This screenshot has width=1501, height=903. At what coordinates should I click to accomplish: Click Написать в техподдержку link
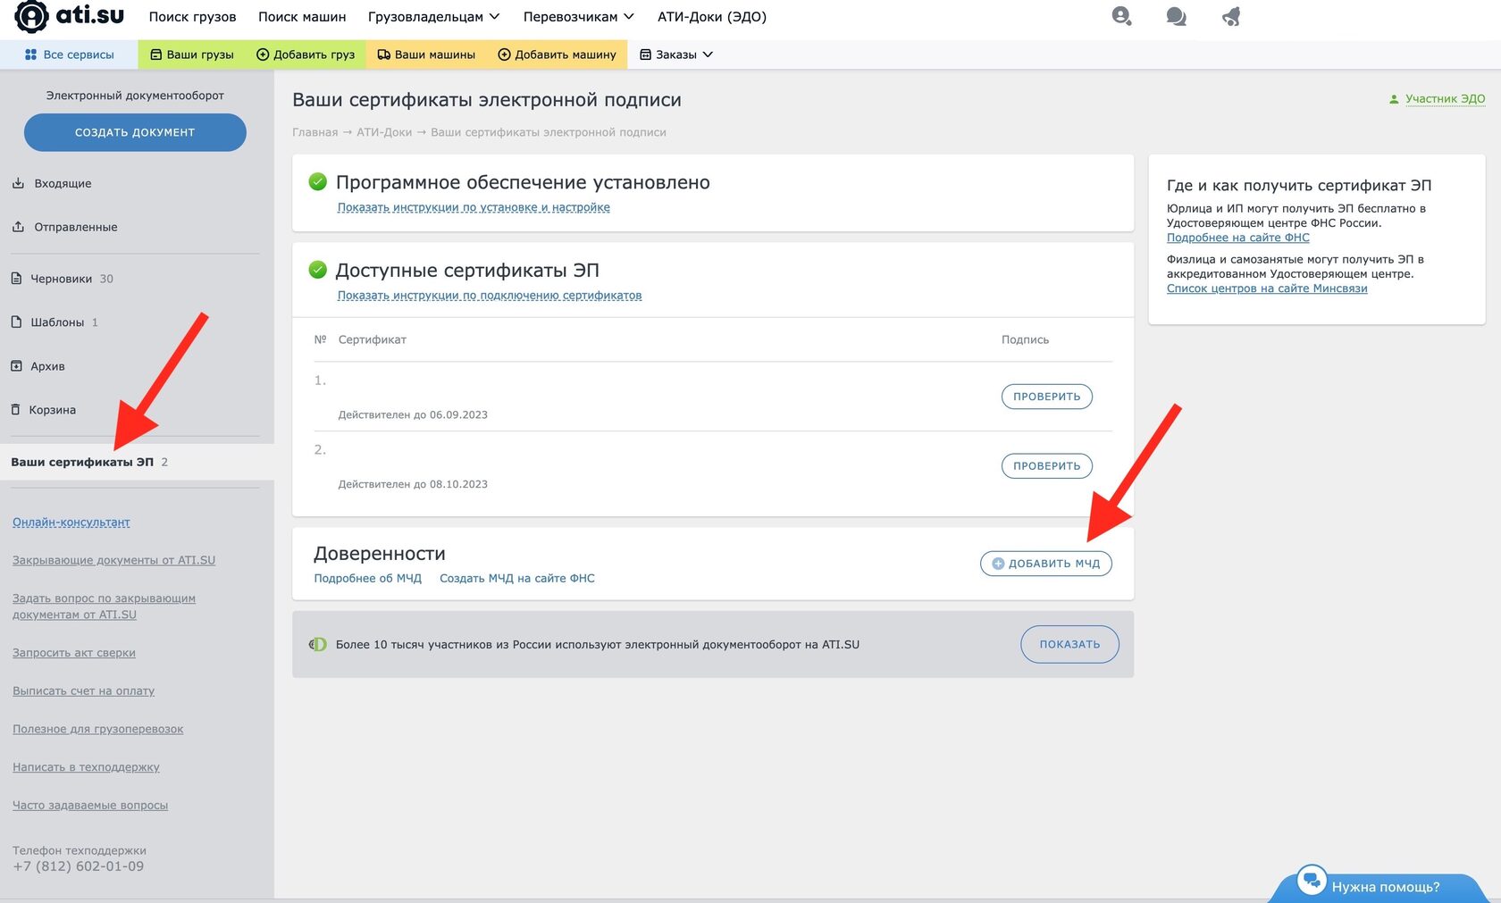[x=86, y=767]
